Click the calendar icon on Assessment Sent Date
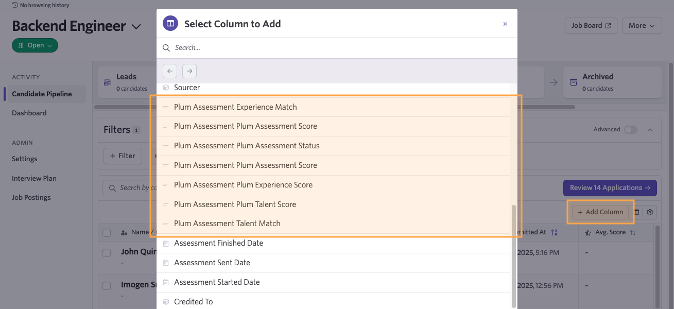This screenshot has height=309, width=674. click(x=166, y=262)
